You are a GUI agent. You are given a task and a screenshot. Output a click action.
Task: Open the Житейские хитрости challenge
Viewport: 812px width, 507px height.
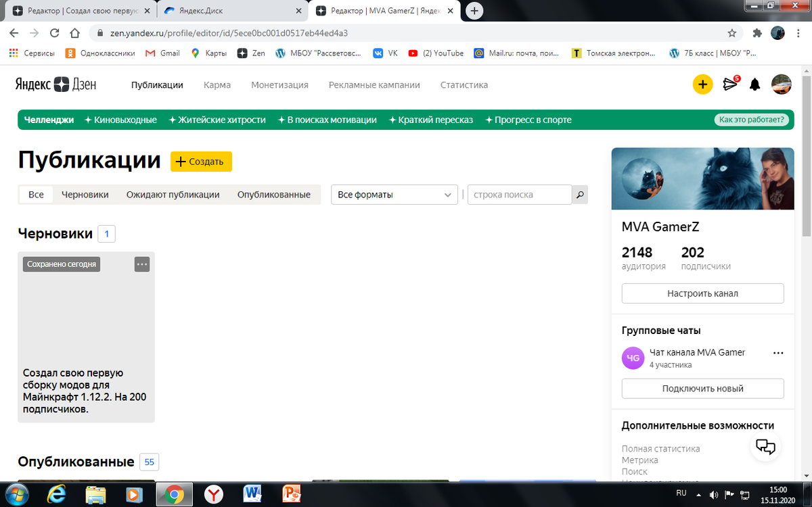[217, 120]
